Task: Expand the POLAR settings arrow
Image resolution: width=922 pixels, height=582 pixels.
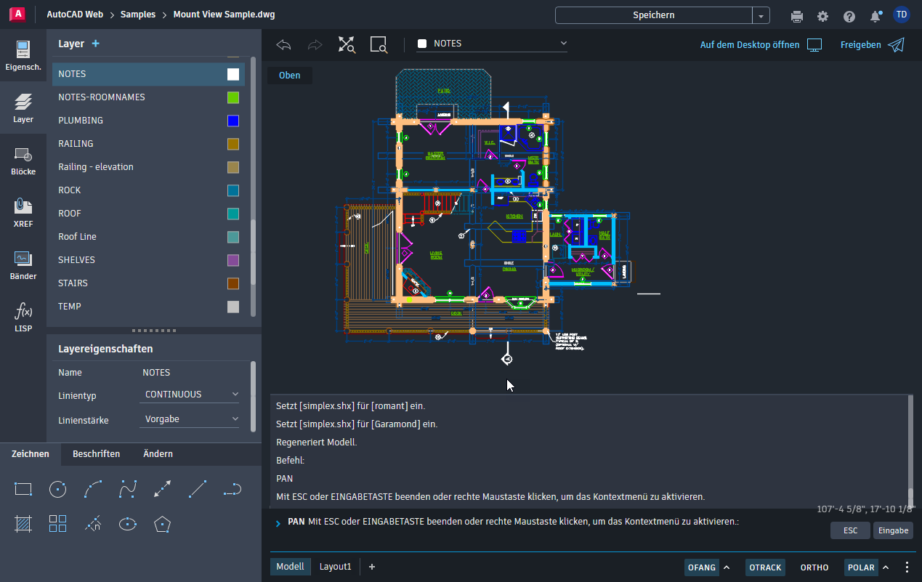Action: coord(886,567)
